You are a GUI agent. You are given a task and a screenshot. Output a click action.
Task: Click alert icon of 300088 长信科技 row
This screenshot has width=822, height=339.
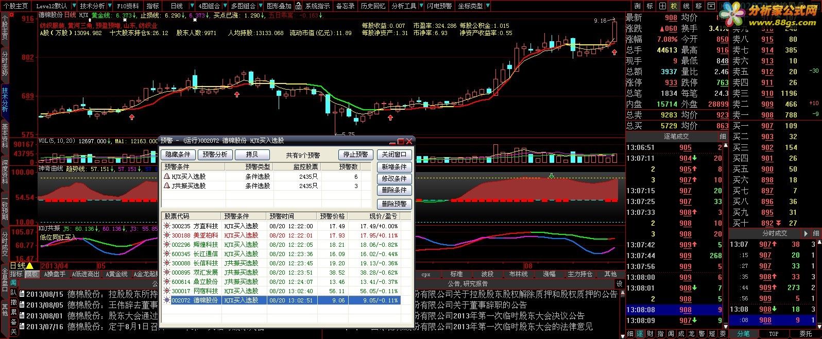166,263
